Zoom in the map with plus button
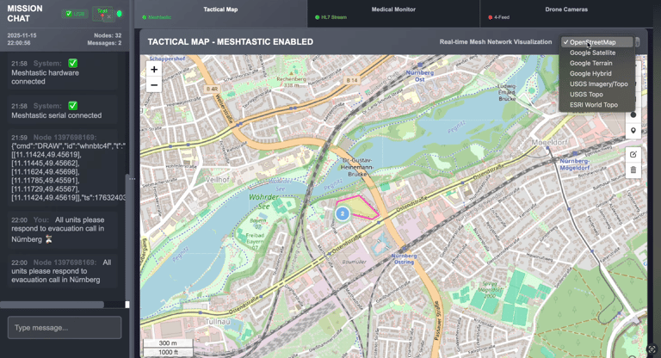The height and width of the screenshot is (358, 661). [x=154, y=70]
